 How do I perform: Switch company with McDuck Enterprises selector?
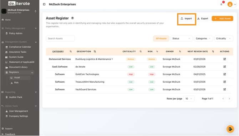click(x=19, y=11)
